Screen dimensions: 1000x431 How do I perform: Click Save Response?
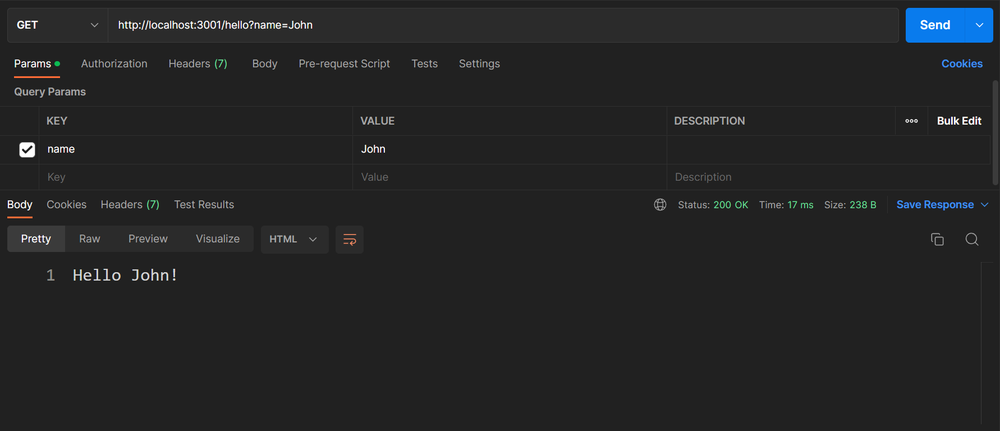click(935, 205)
